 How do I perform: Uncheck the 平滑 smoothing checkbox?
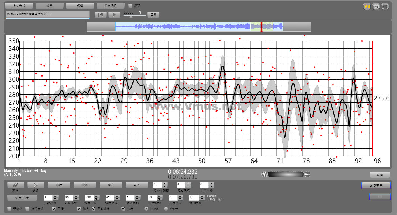(x=54, y=209)
